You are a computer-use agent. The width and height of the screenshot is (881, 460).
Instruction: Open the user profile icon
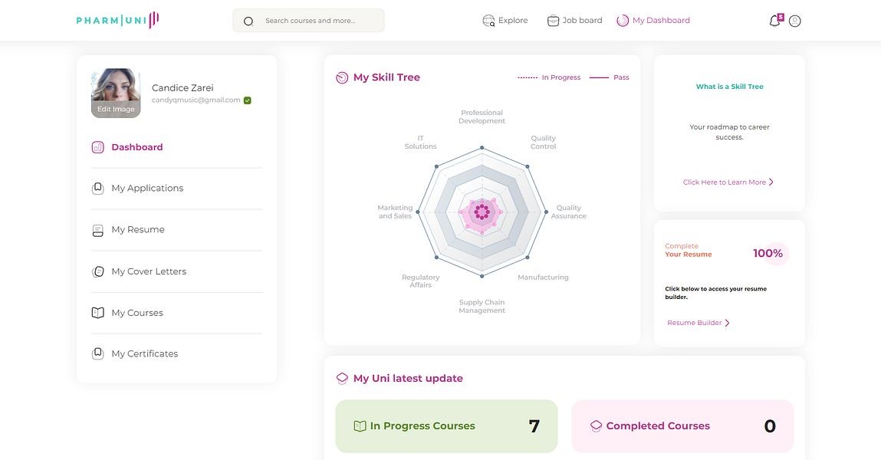pyautogui.click(x=795, y=21)
